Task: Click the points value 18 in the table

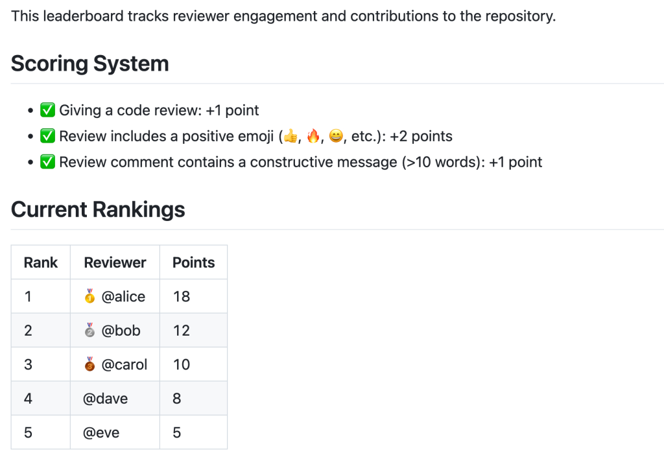Action: tap(182, 297)
